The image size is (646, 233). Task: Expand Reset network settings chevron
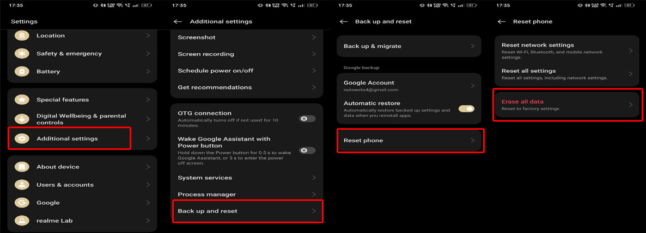(630, 51)
